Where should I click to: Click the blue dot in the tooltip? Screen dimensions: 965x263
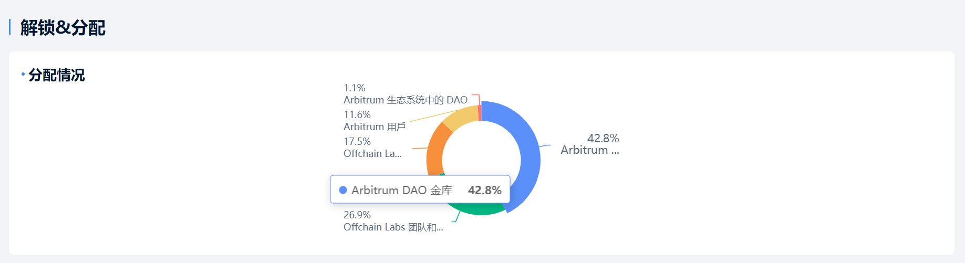[x=343, y=190]
